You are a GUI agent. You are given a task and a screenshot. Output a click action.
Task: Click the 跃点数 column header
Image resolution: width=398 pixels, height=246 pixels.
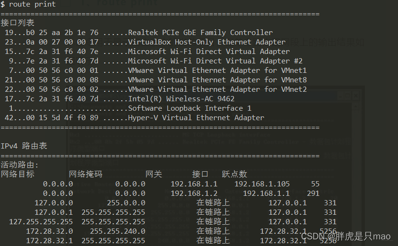coord(234,174)
